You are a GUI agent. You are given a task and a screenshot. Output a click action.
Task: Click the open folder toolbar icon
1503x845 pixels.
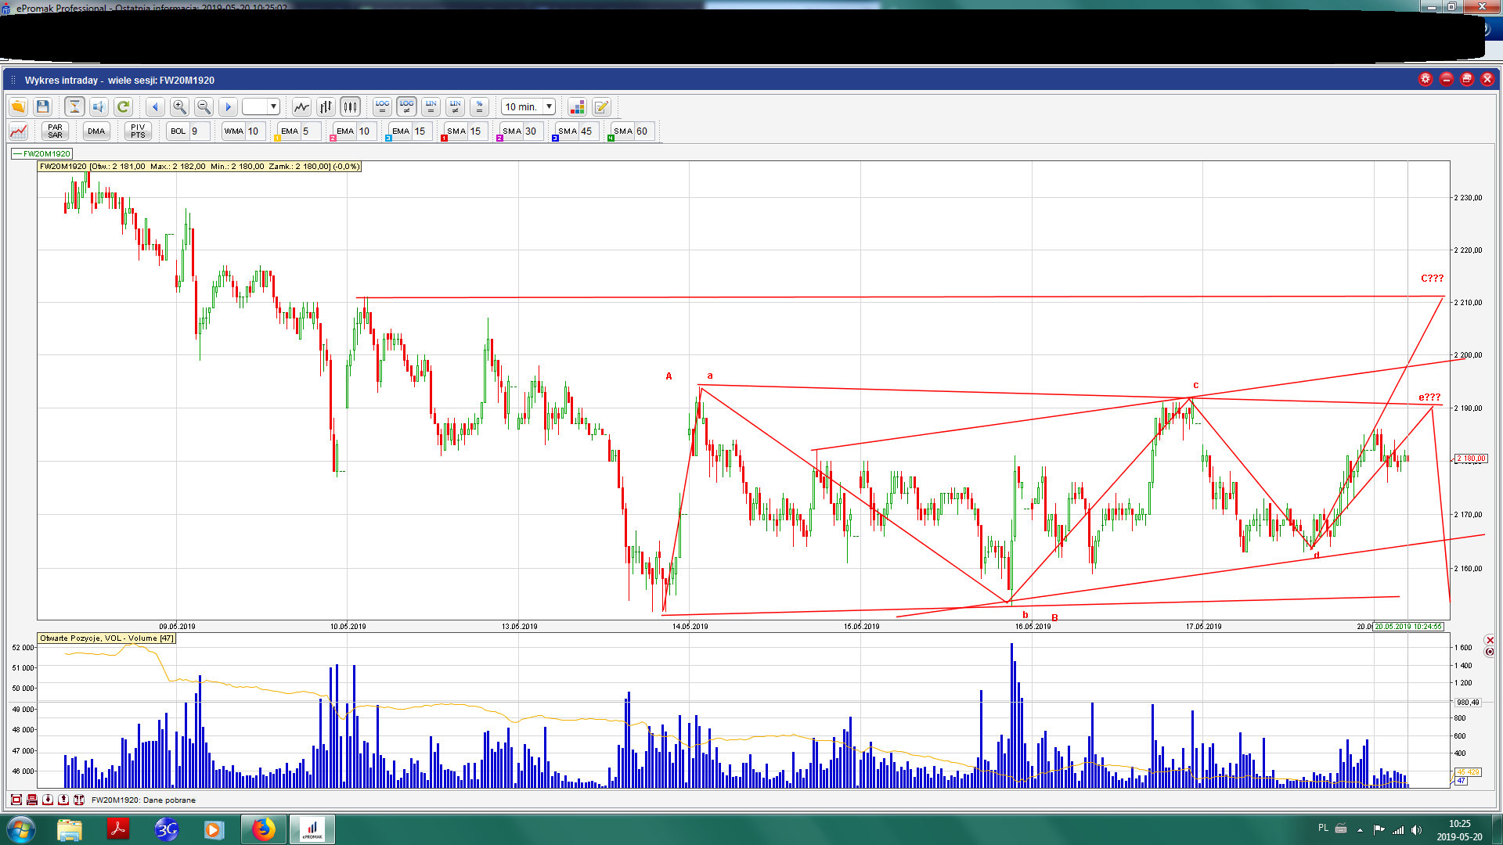click(18, 106)
